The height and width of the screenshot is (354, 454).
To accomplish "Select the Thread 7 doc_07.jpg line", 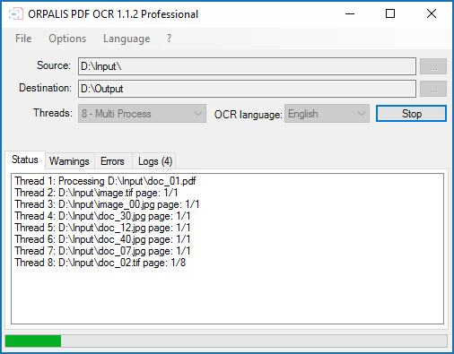I will pos(102,251).
